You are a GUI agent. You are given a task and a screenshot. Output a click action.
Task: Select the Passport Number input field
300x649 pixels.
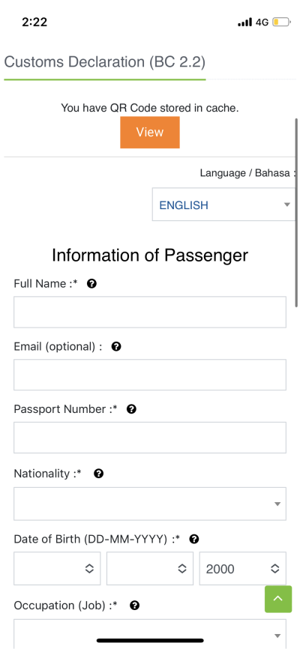point(150,438)
